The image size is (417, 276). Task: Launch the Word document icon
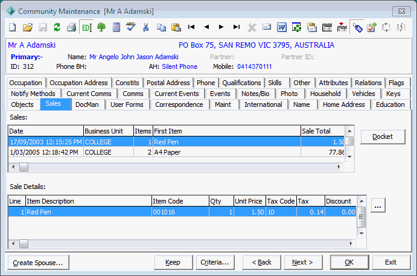282,27
